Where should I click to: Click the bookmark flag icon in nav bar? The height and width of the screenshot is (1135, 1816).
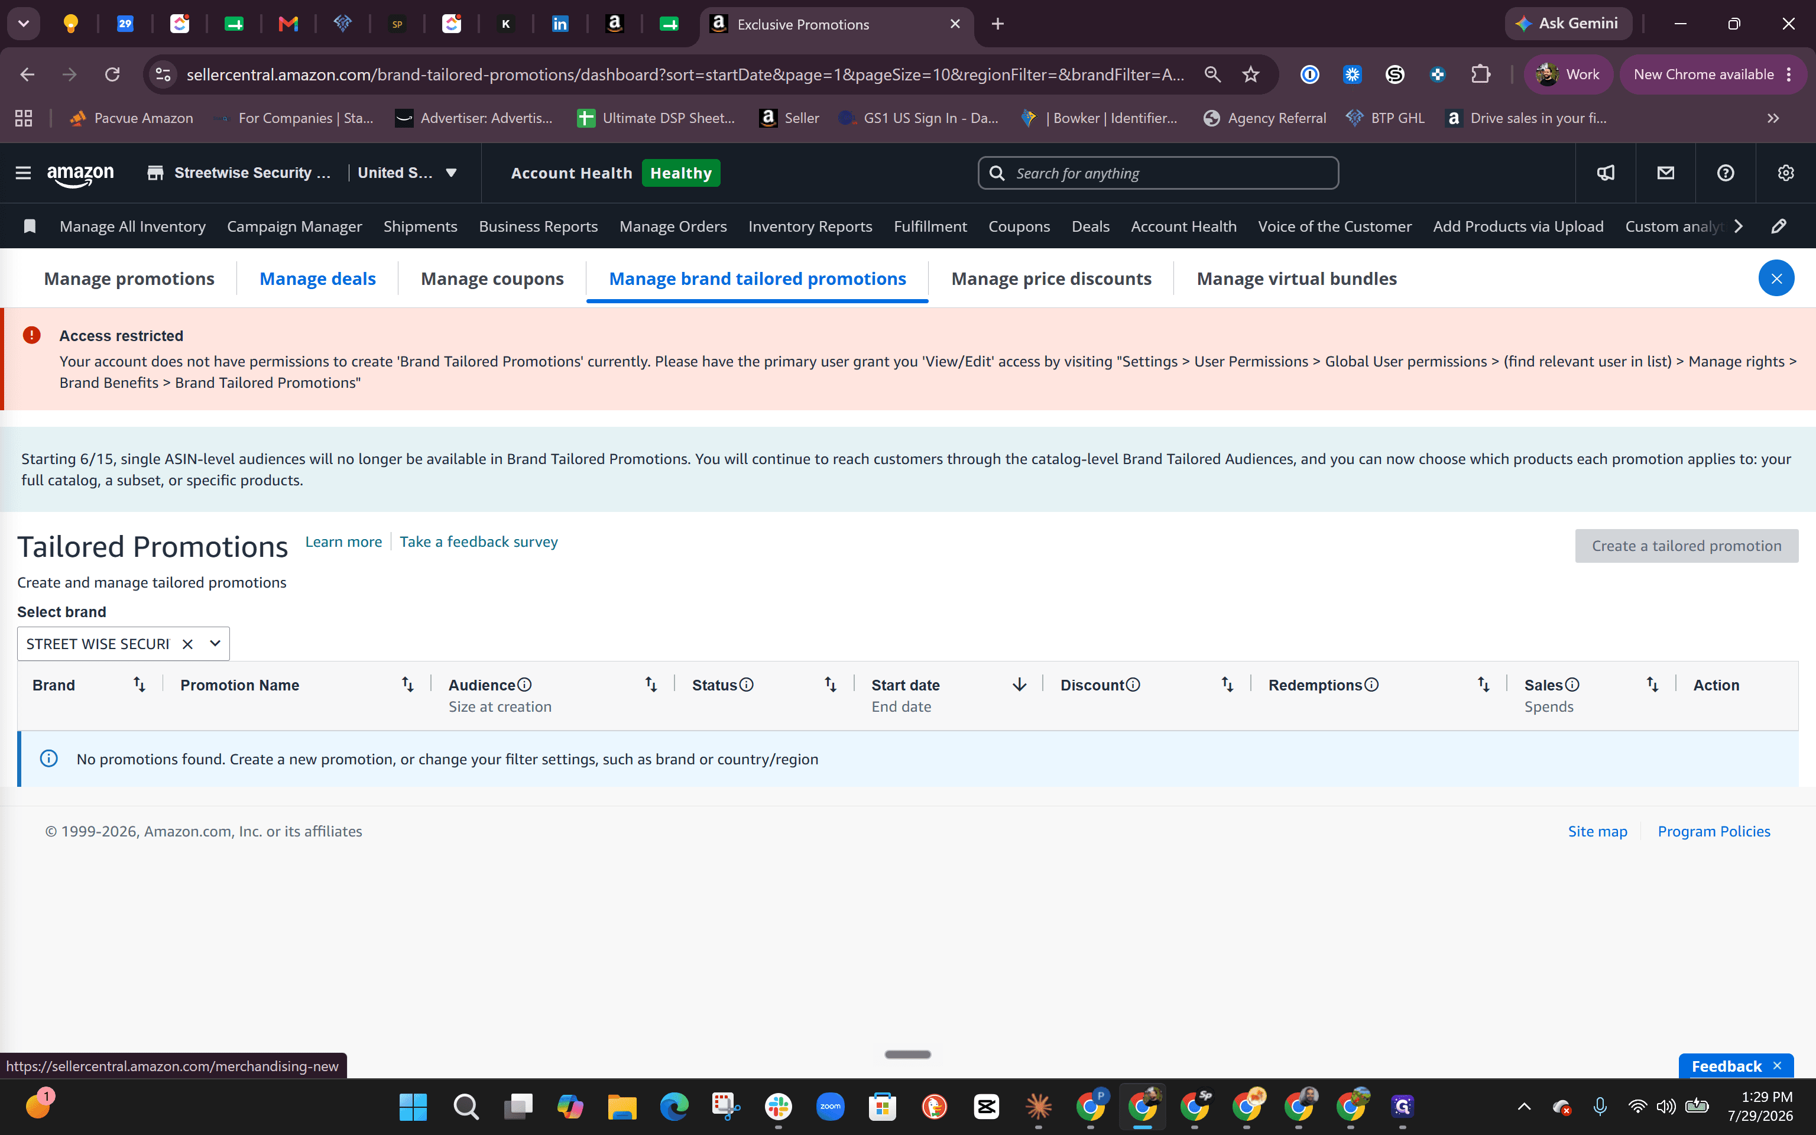point(30,226)
